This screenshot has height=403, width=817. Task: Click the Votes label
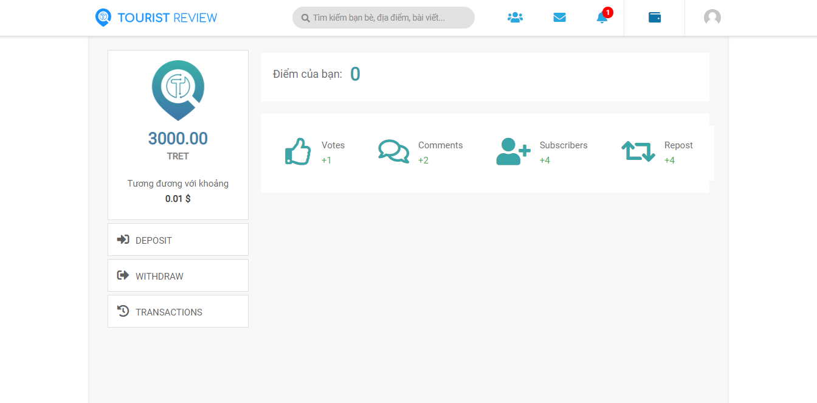(x=333, y=145)
